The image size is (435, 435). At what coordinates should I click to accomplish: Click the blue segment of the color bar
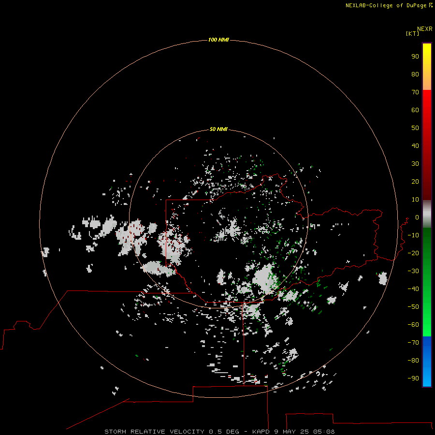click(427, 362)
